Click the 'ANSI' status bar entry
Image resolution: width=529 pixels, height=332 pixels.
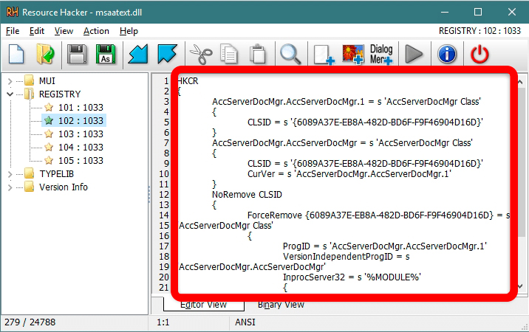(245, 322)
